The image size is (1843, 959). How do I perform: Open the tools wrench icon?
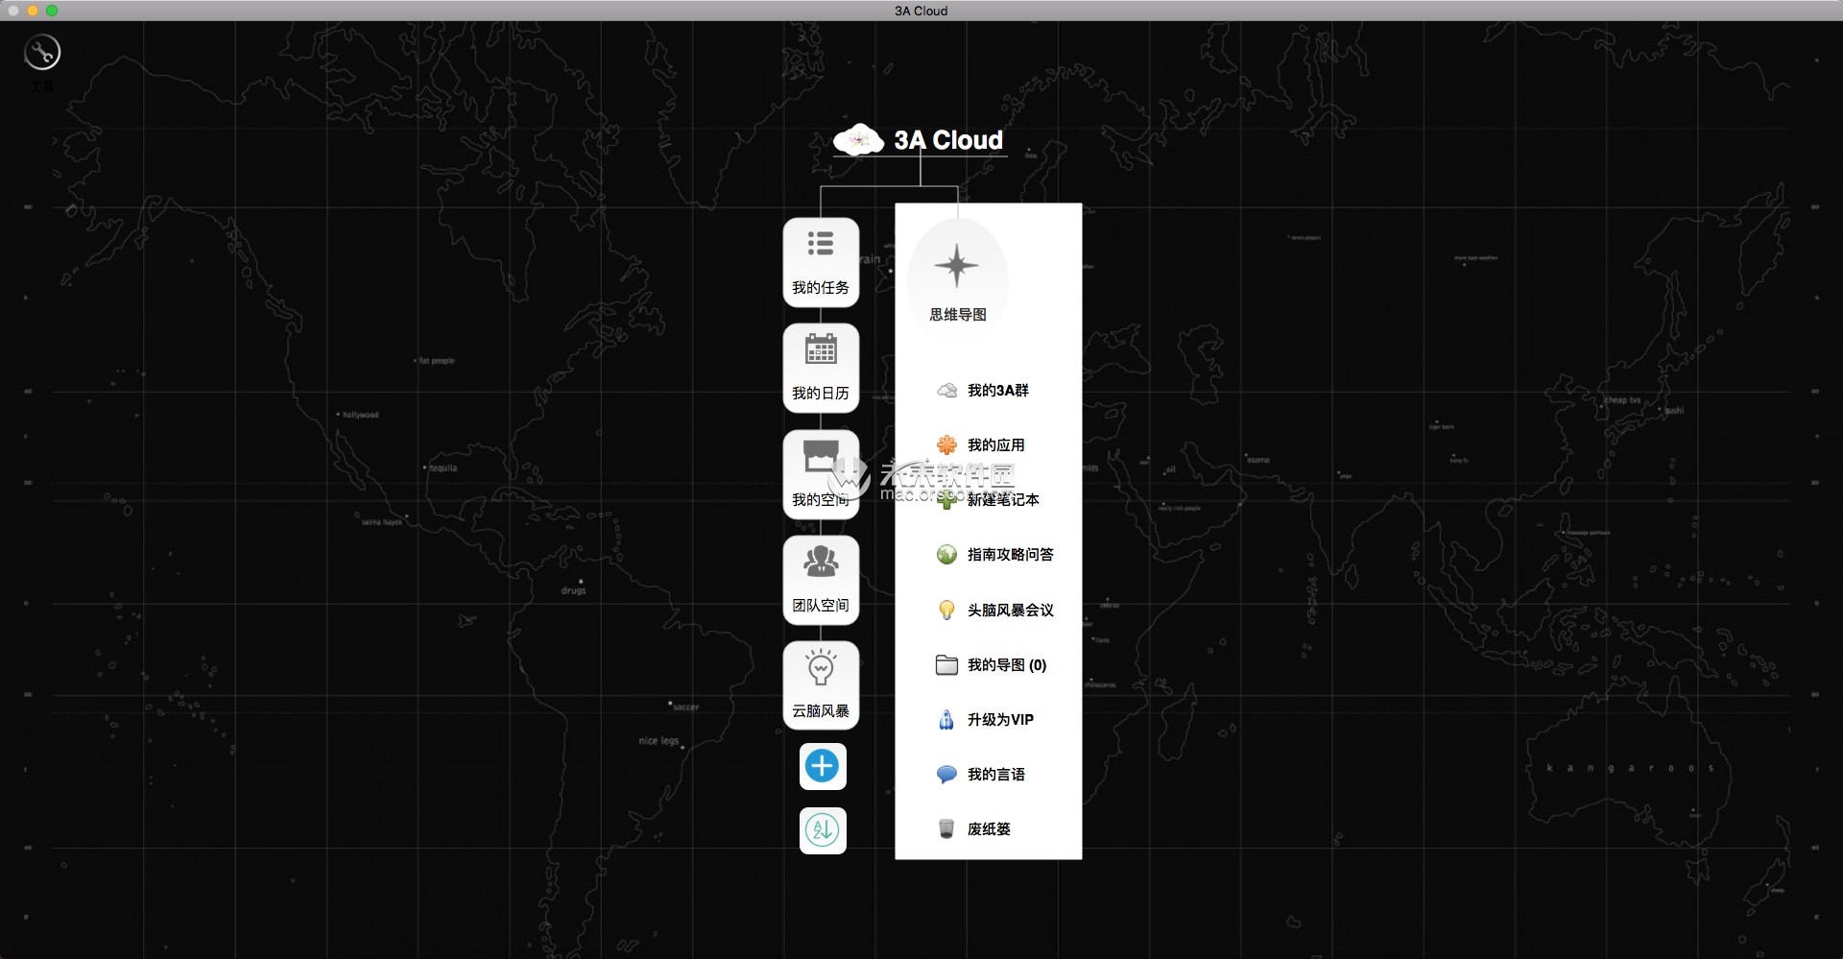[x=42, y=53]
